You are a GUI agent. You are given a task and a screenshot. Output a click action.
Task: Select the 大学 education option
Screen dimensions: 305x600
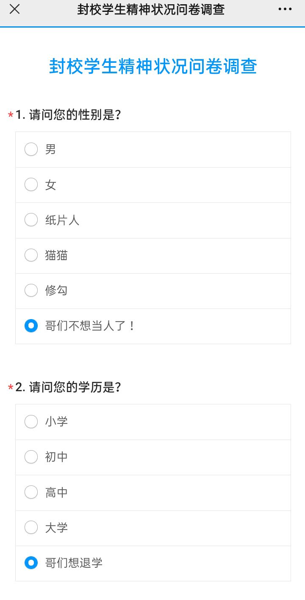[31, 527]
